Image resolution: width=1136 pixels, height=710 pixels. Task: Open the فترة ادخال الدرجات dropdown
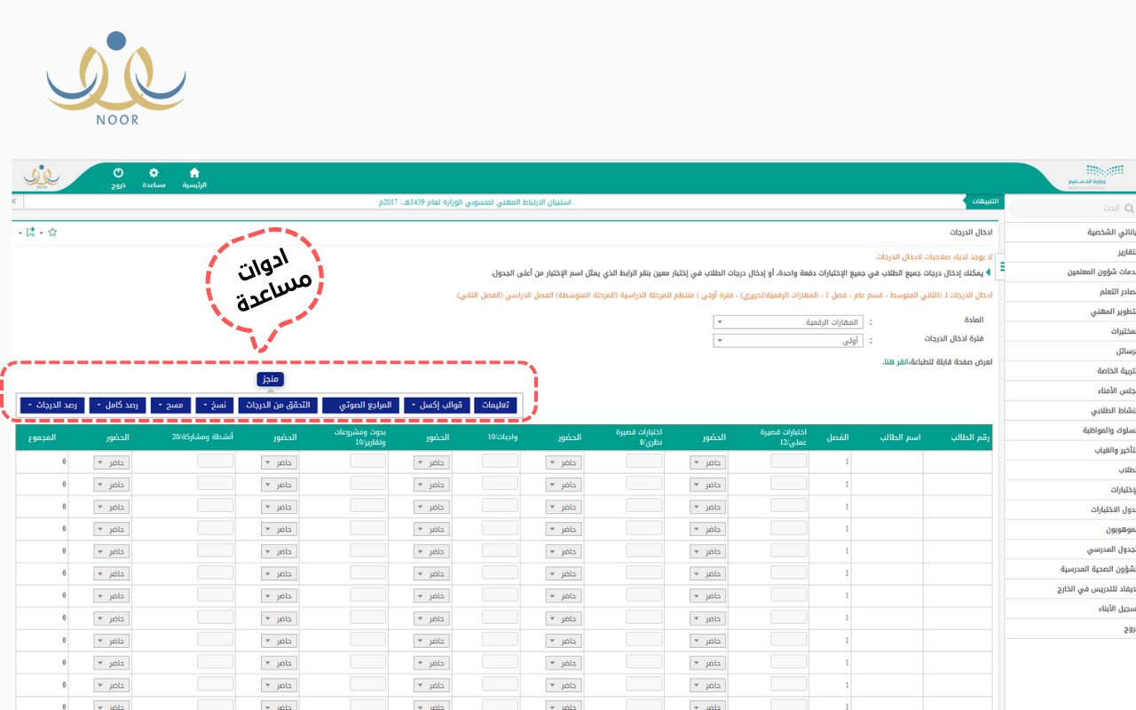pyautogui.click(x=789, y=340)
